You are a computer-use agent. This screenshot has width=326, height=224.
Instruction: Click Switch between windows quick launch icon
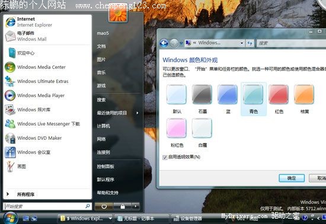(34, 219)
